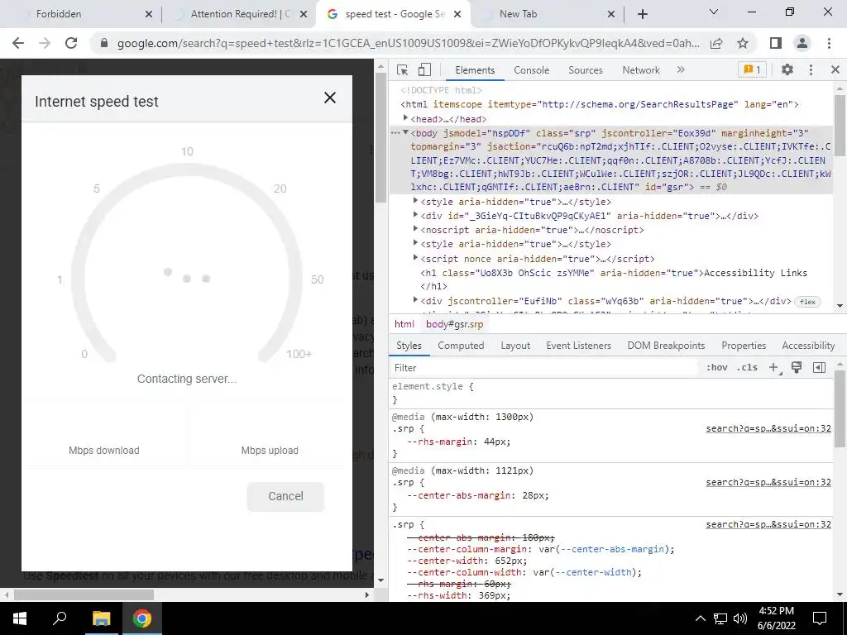Expand the script nonce node
The image size is (847, 635).
point(415,258)
